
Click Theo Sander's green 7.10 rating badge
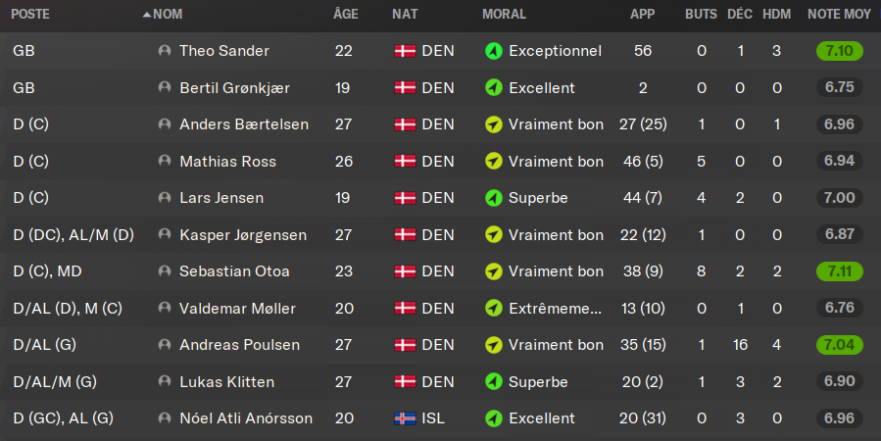click(839, 51)
